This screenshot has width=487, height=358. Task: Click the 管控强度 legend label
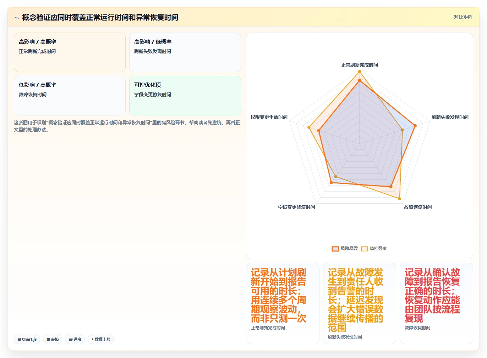pyautogui.click(x=378, y=249)
